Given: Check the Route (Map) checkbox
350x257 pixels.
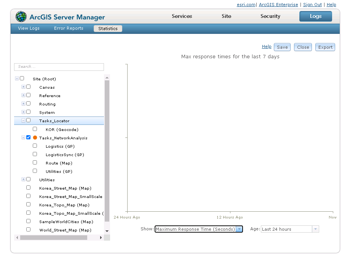Looking at the screenshot, I should (35, 163).
